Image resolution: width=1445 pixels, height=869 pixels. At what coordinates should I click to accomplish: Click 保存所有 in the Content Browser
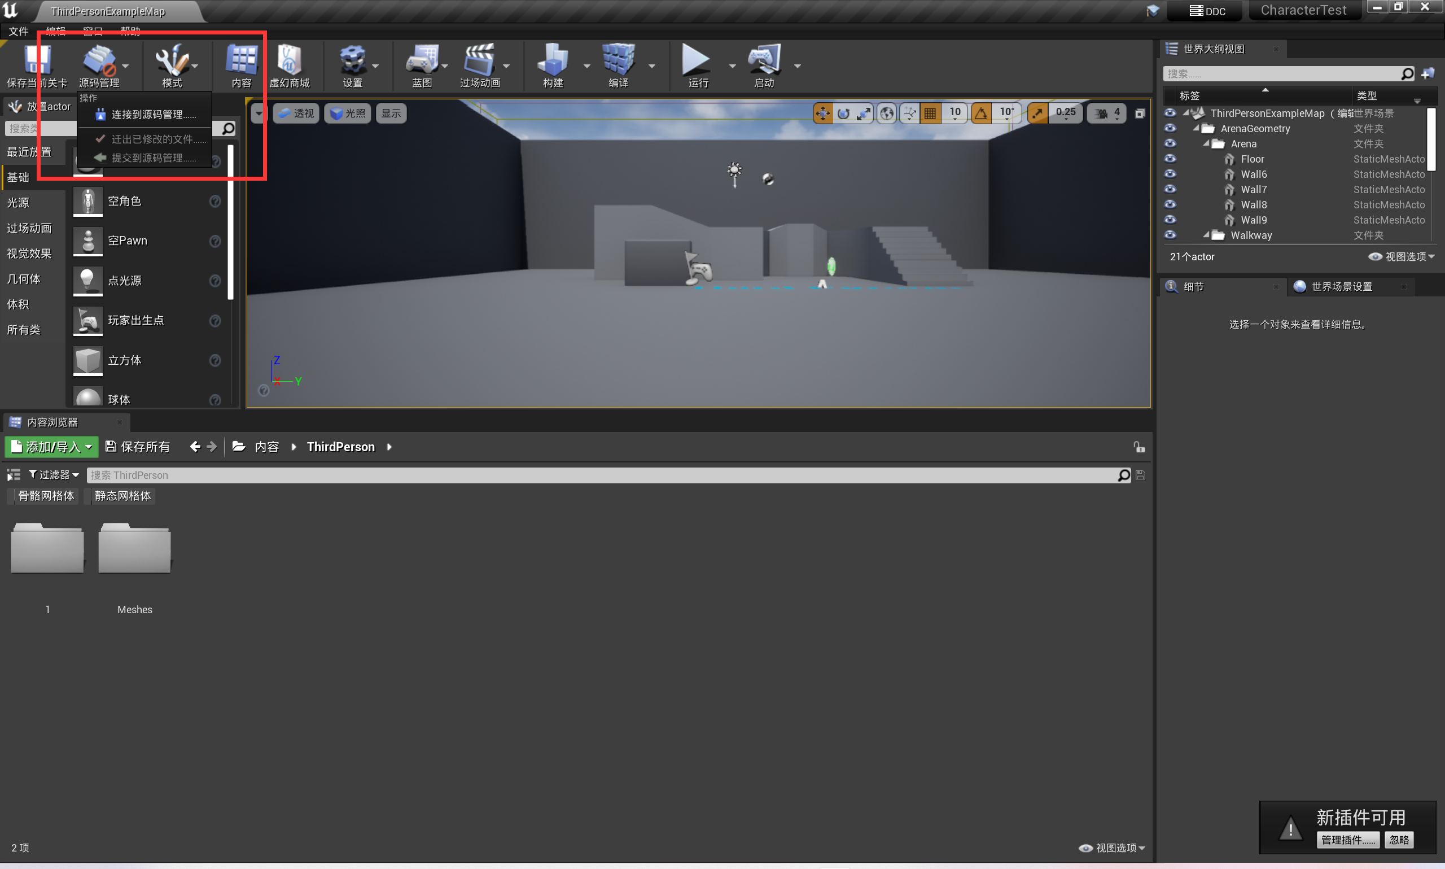tap(137, 446)
